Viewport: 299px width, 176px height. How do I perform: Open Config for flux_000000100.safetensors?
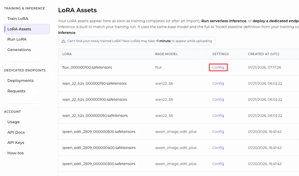click(x=218, y=67)
